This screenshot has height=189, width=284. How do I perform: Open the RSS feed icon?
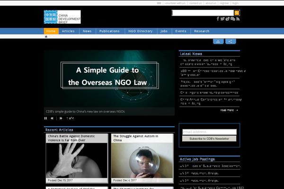click(238, 18)
